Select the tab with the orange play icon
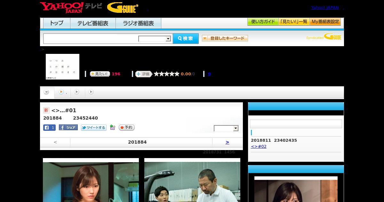This screenshot has width=384, height=202. pos(62,92)
